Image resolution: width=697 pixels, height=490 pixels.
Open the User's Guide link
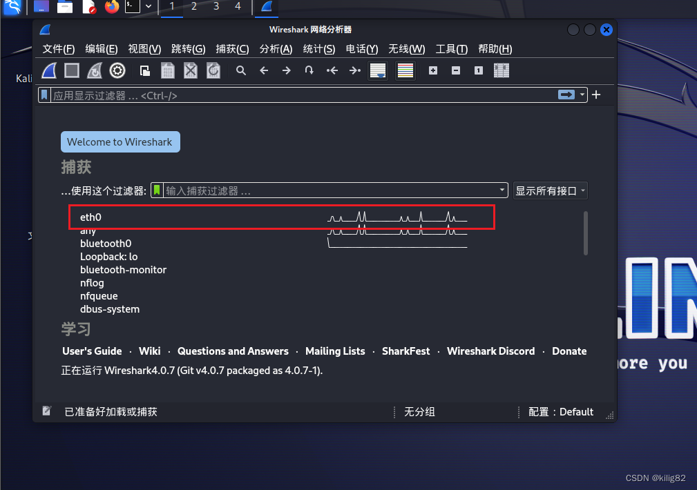pos(92,351)
